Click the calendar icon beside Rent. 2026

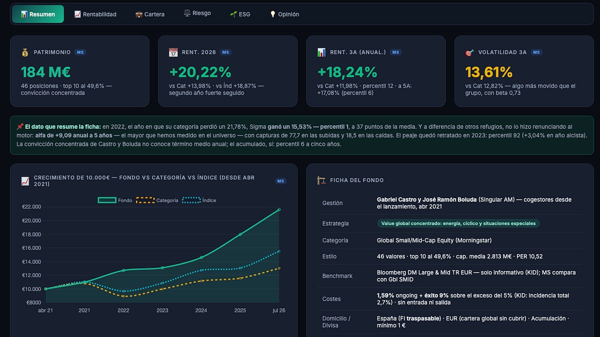173,52
